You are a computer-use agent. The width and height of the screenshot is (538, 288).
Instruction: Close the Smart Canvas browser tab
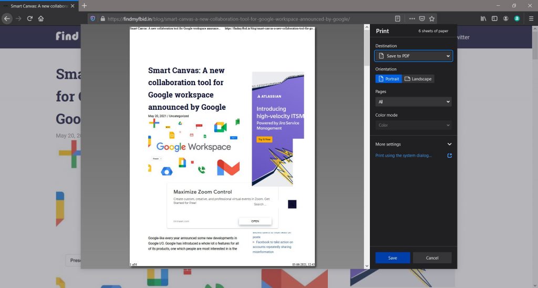(73, 6)
